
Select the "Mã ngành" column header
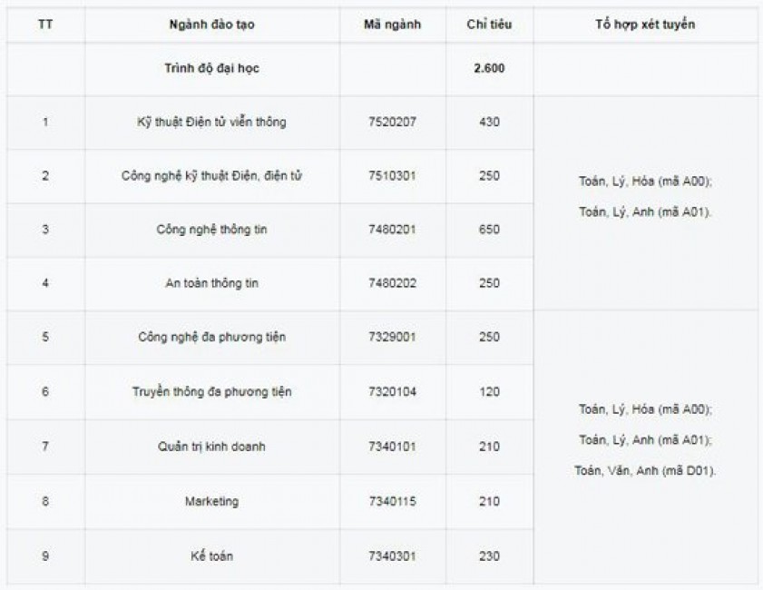393,25
